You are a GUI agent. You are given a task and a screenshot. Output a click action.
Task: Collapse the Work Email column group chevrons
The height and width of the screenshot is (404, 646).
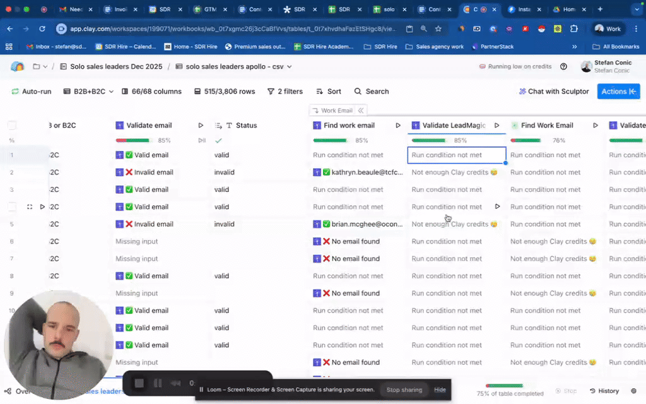tap(361, 110)
